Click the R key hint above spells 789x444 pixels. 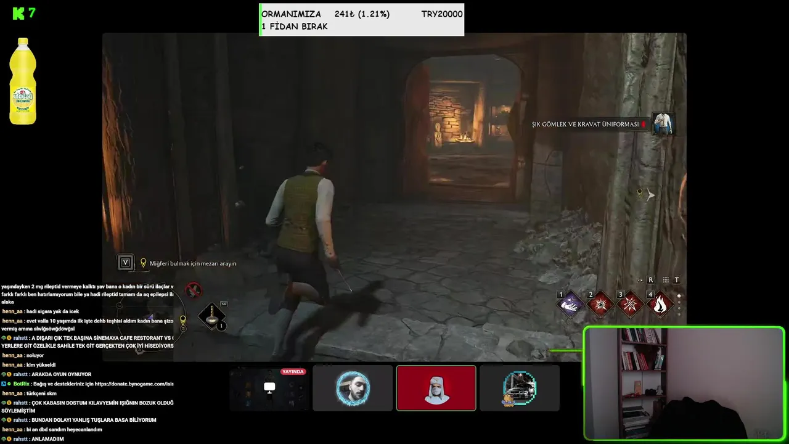point(651,280)
